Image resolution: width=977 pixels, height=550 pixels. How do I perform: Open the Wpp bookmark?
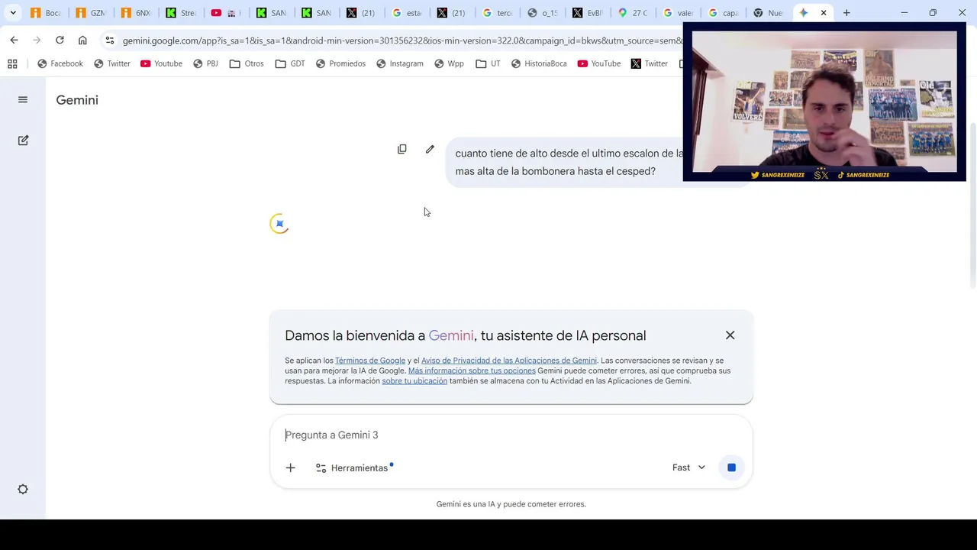(449, 63)
